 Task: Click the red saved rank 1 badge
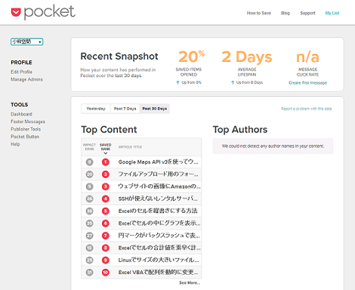point(106,162)
